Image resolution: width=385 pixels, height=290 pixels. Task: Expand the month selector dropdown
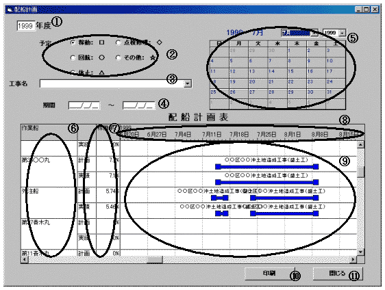pos(315,33)
